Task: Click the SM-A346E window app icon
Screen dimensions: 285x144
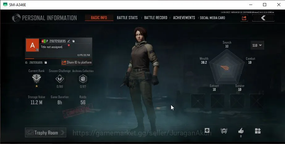Action: 5,5
